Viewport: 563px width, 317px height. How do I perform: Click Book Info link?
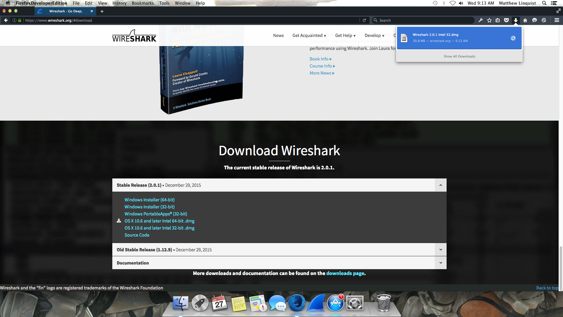coord(320,59)
